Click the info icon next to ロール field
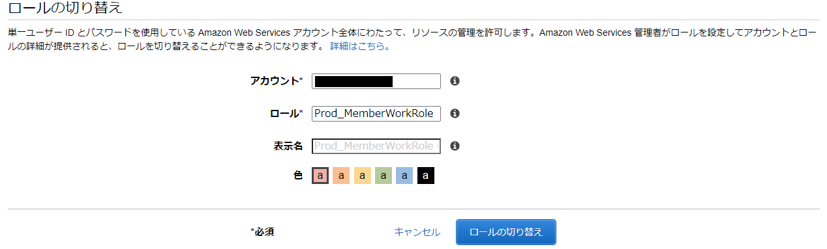827x249 pixels. (455, 114)
